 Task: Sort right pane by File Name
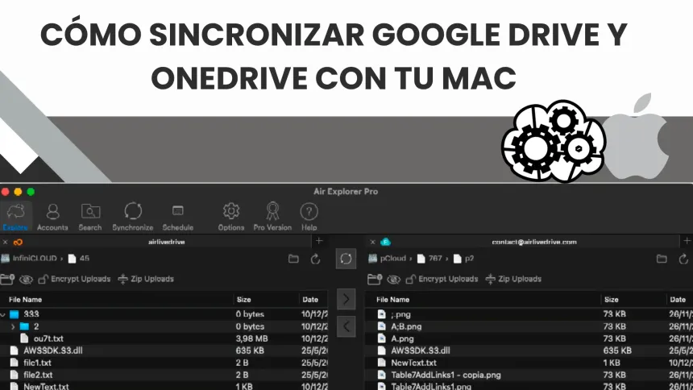[x=392, y=300]
